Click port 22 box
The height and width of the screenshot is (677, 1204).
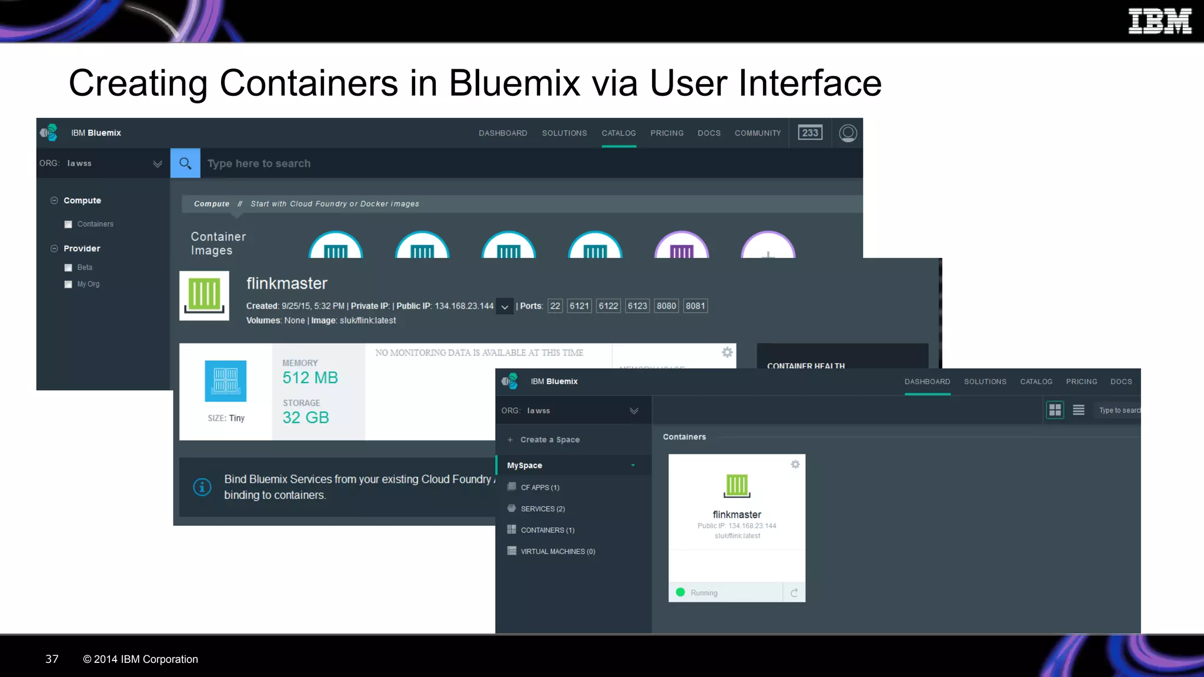(x=555, y=306)
